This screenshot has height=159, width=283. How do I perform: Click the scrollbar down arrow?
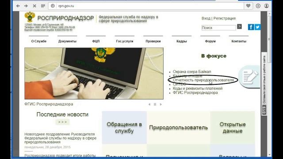(269, 155)
